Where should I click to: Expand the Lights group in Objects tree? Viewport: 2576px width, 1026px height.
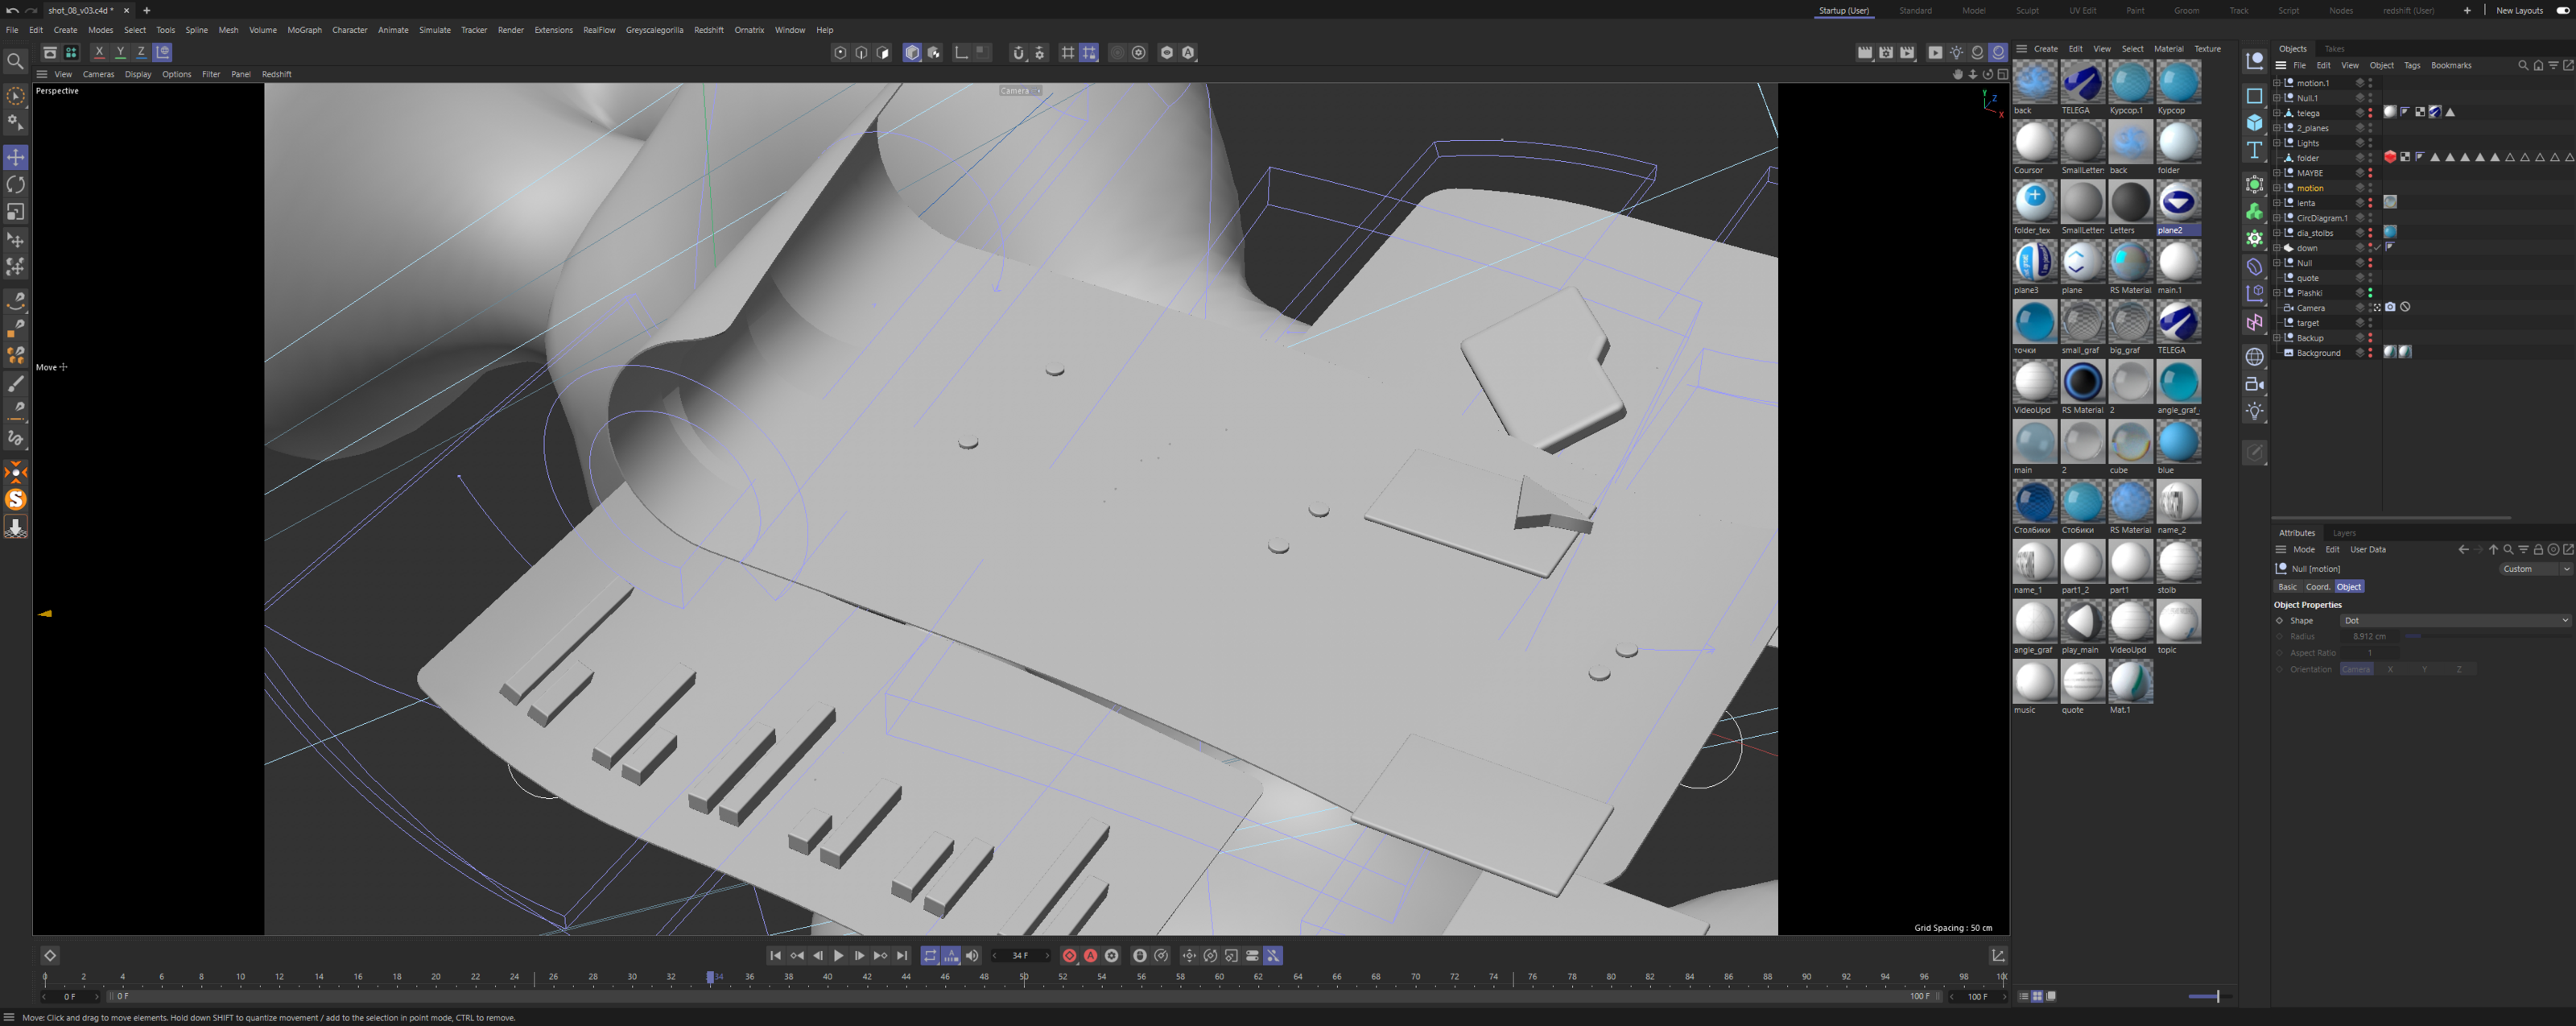(2277, 143)
